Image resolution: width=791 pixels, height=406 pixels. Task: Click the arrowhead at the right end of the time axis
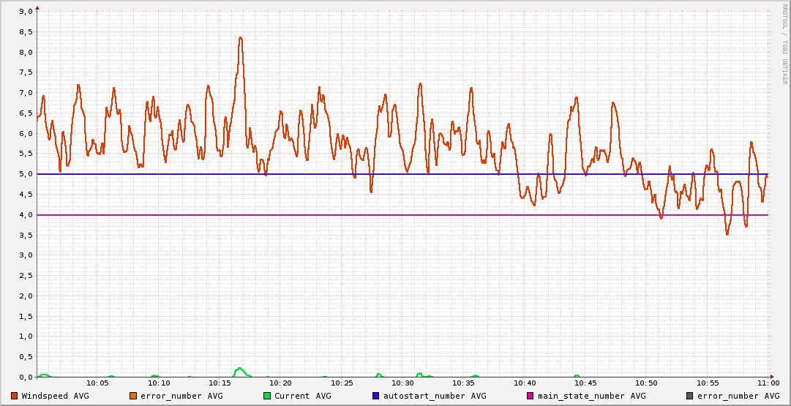tap(772, 377)
